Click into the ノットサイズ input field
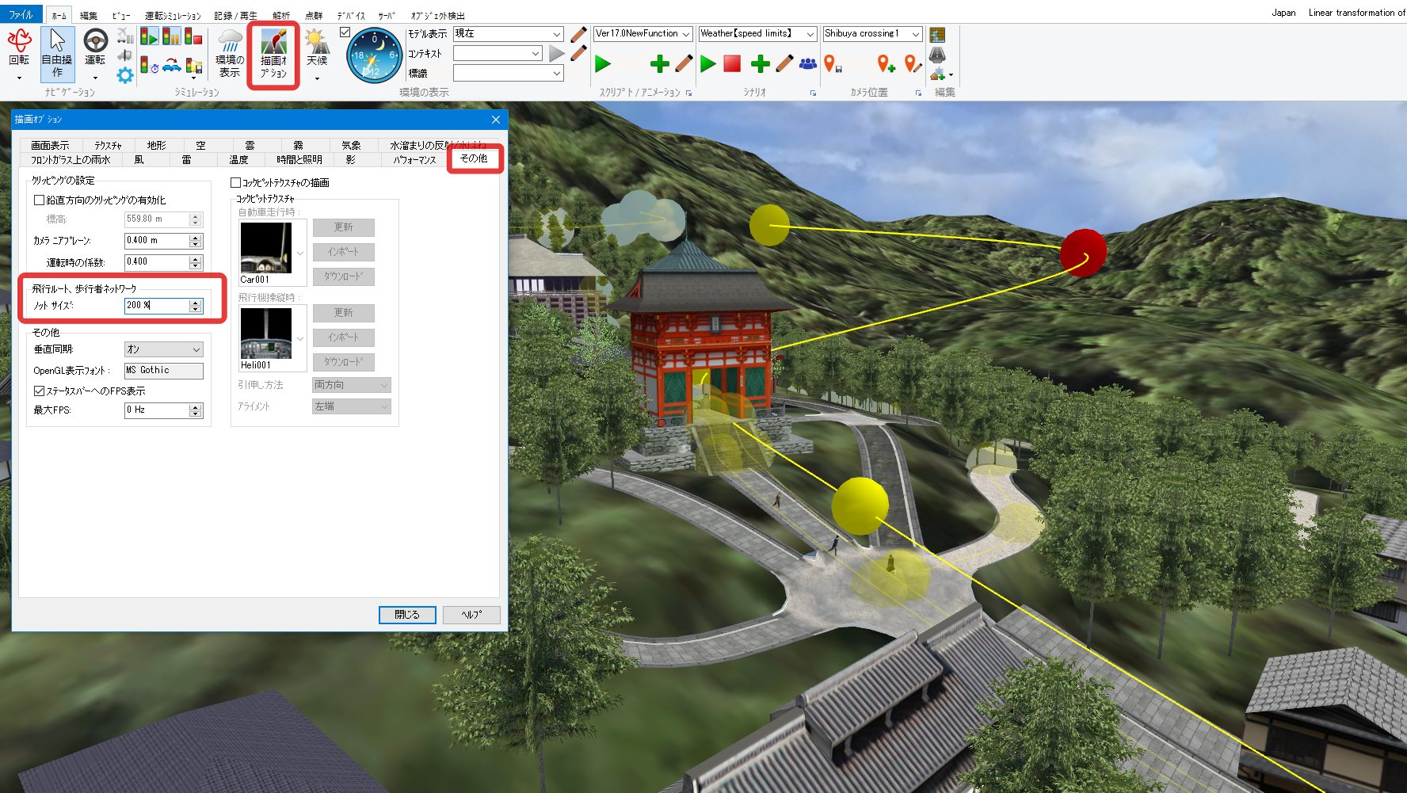Viewport: 1407px width, 793px height. [x=156, y=306]
